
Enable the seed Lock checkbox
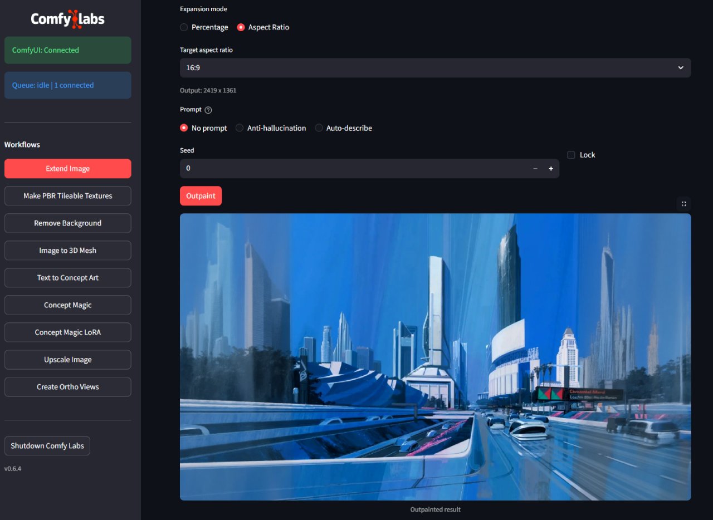click(571, 155)
